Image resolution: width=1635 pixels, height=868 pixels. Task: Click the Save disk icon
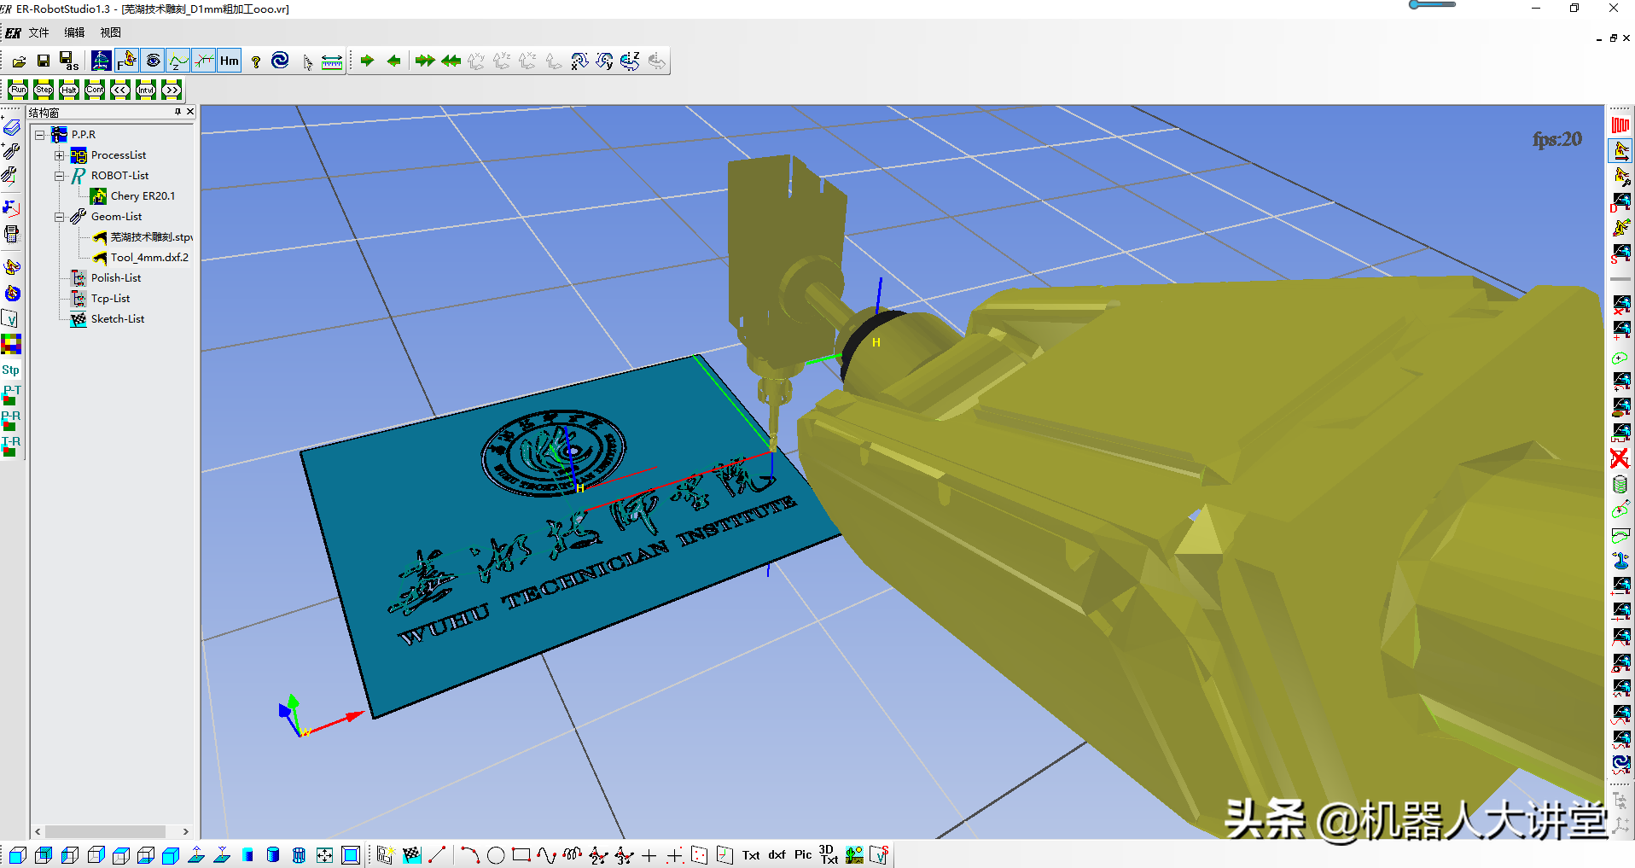[x=44, y=61]
